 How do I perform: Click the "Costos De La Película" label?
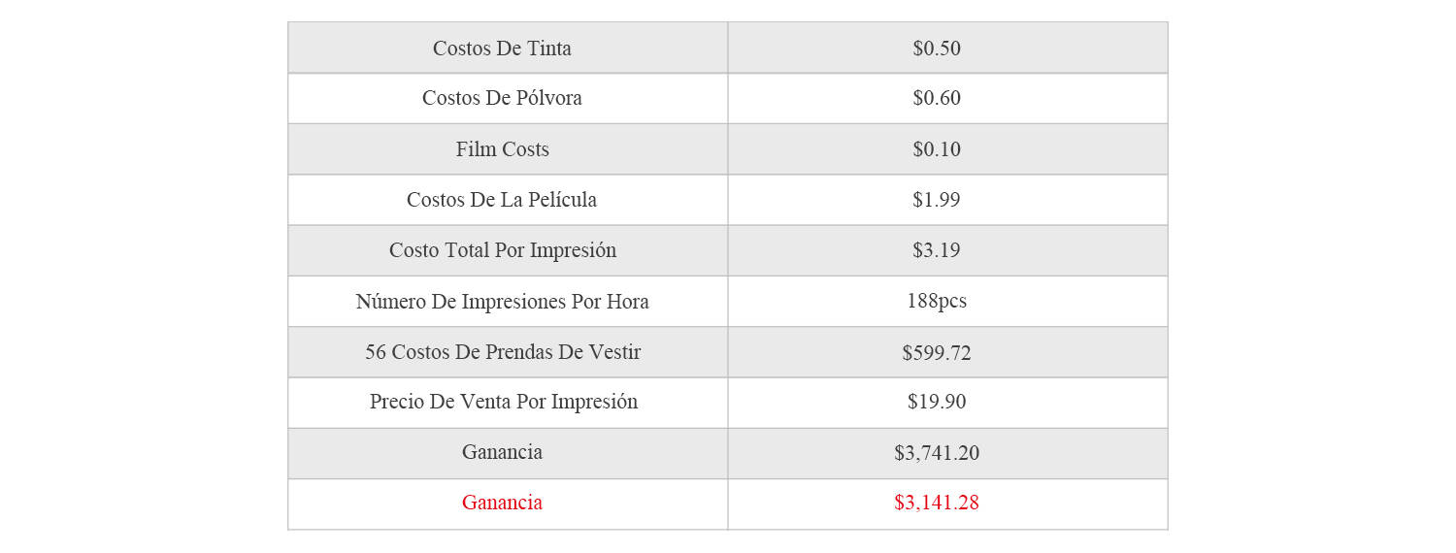[502, 200]
